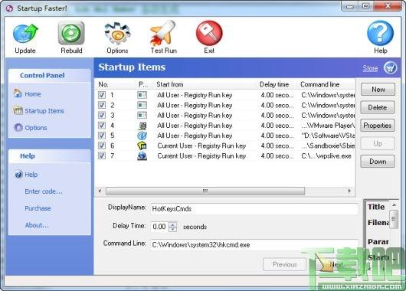Select row 7 with wpslive.exe command line
Screen dimensions: 406x291
(x=224, y=156)
